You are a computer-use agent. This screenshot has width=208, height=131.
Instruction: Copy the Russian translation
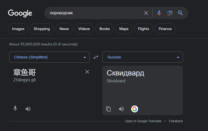pos(109,109)
